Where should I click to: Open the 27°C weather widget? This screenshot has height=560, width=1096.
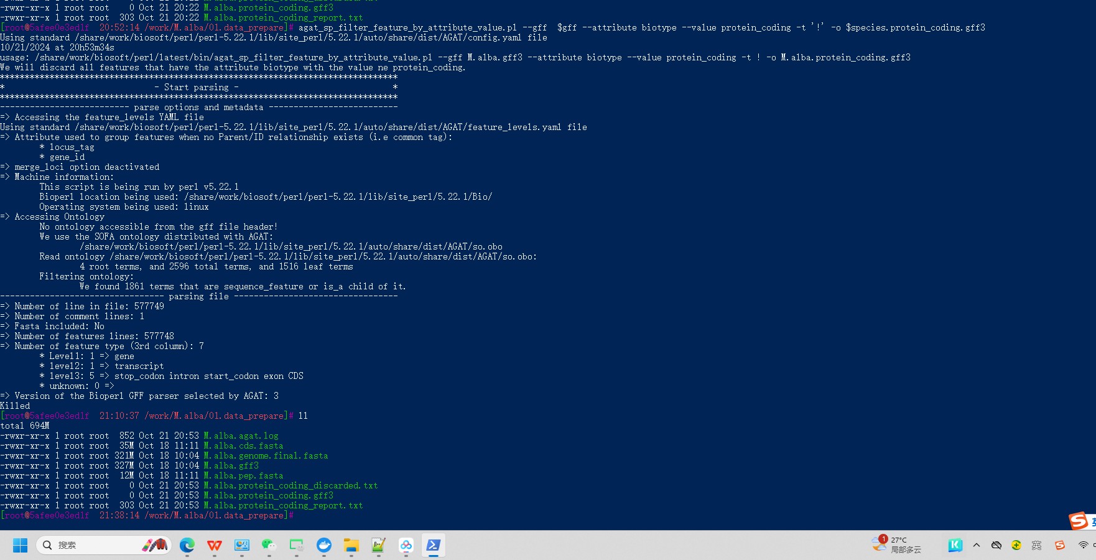[897, 545]
